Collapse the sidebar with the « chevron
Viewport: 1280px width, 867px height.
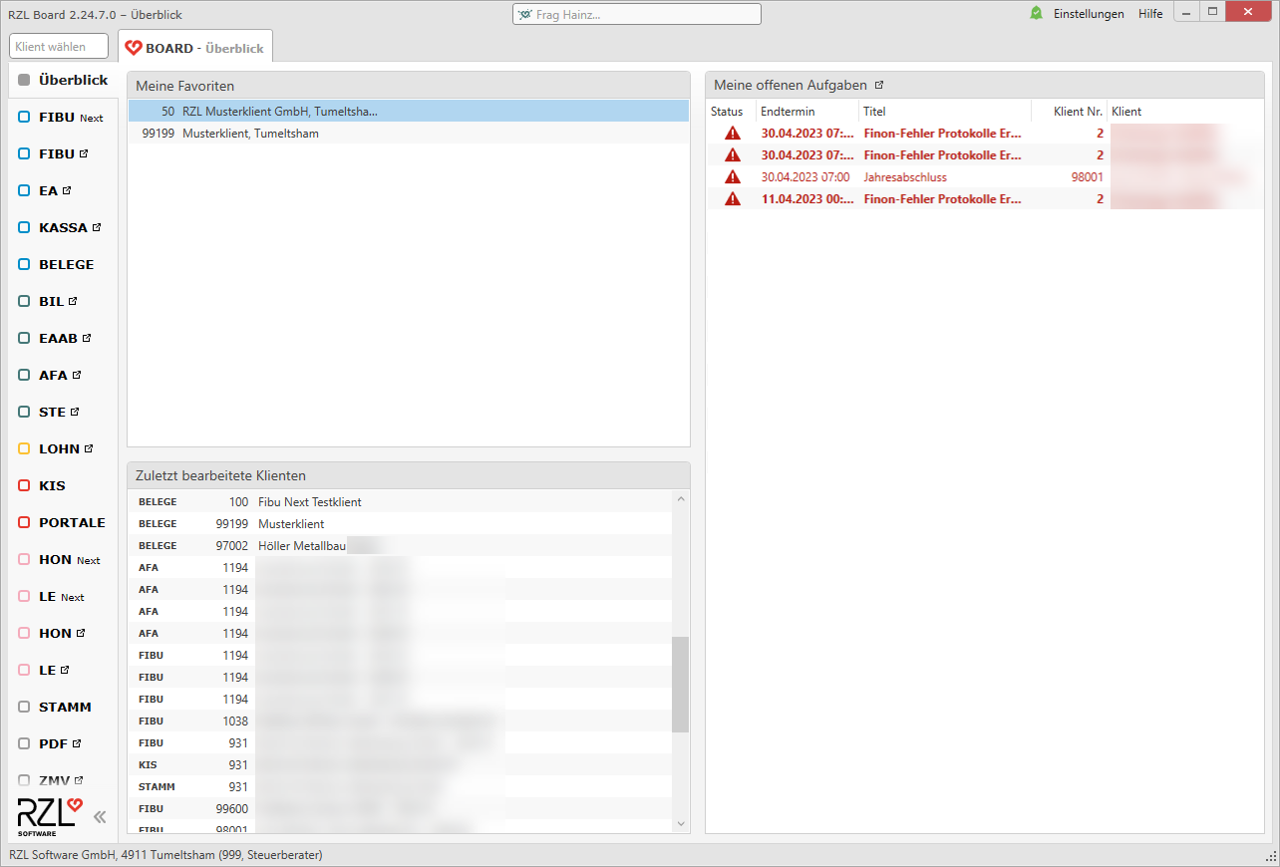[x=99, y=816]
